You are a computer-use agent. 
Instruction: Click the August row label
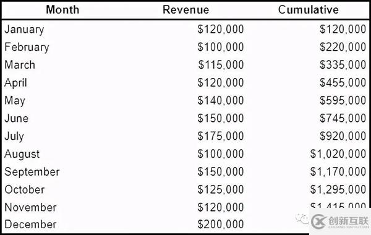pos(22,154)
